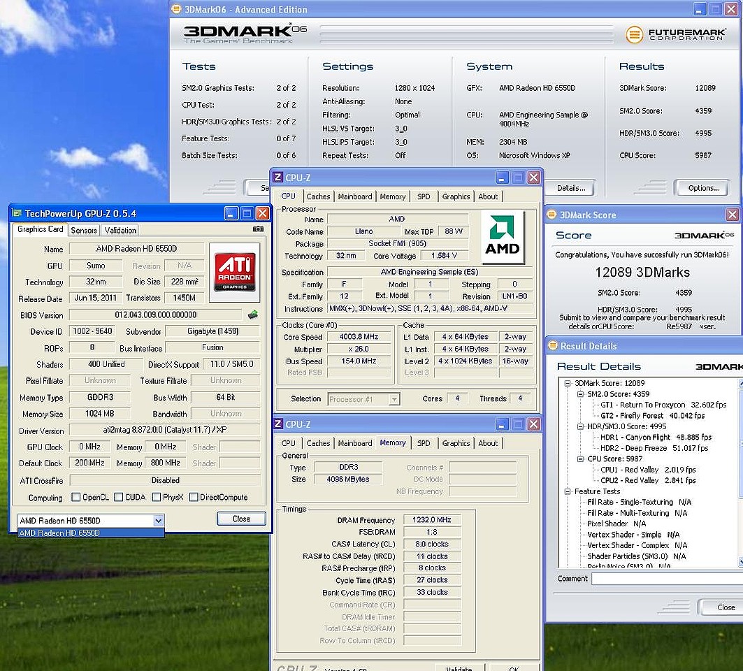The width and height of the screenshot is (743, 671).
Task: Click the lower CPU-Z window title icon
Action: tap(278, 424)
